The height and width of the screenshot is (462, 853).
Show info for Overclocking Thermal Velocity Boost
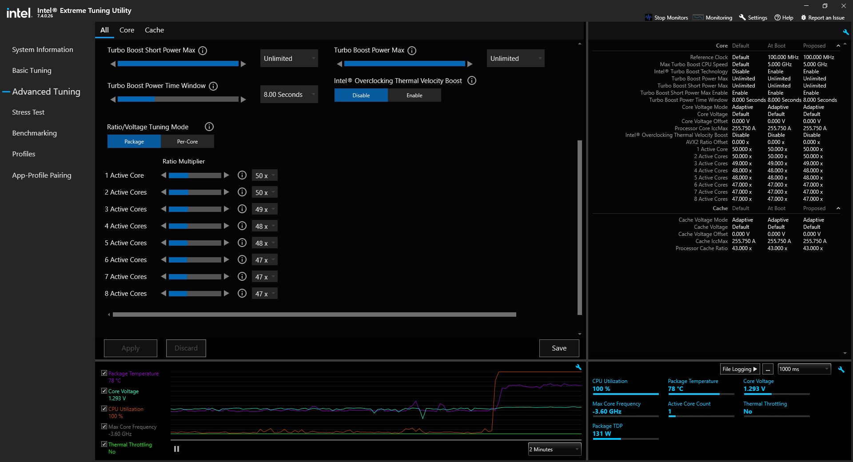pos(472,80)
